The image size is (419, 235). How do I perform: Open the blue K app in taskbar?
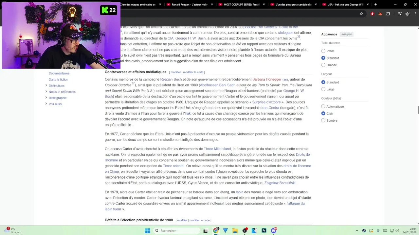click(254, 231)
